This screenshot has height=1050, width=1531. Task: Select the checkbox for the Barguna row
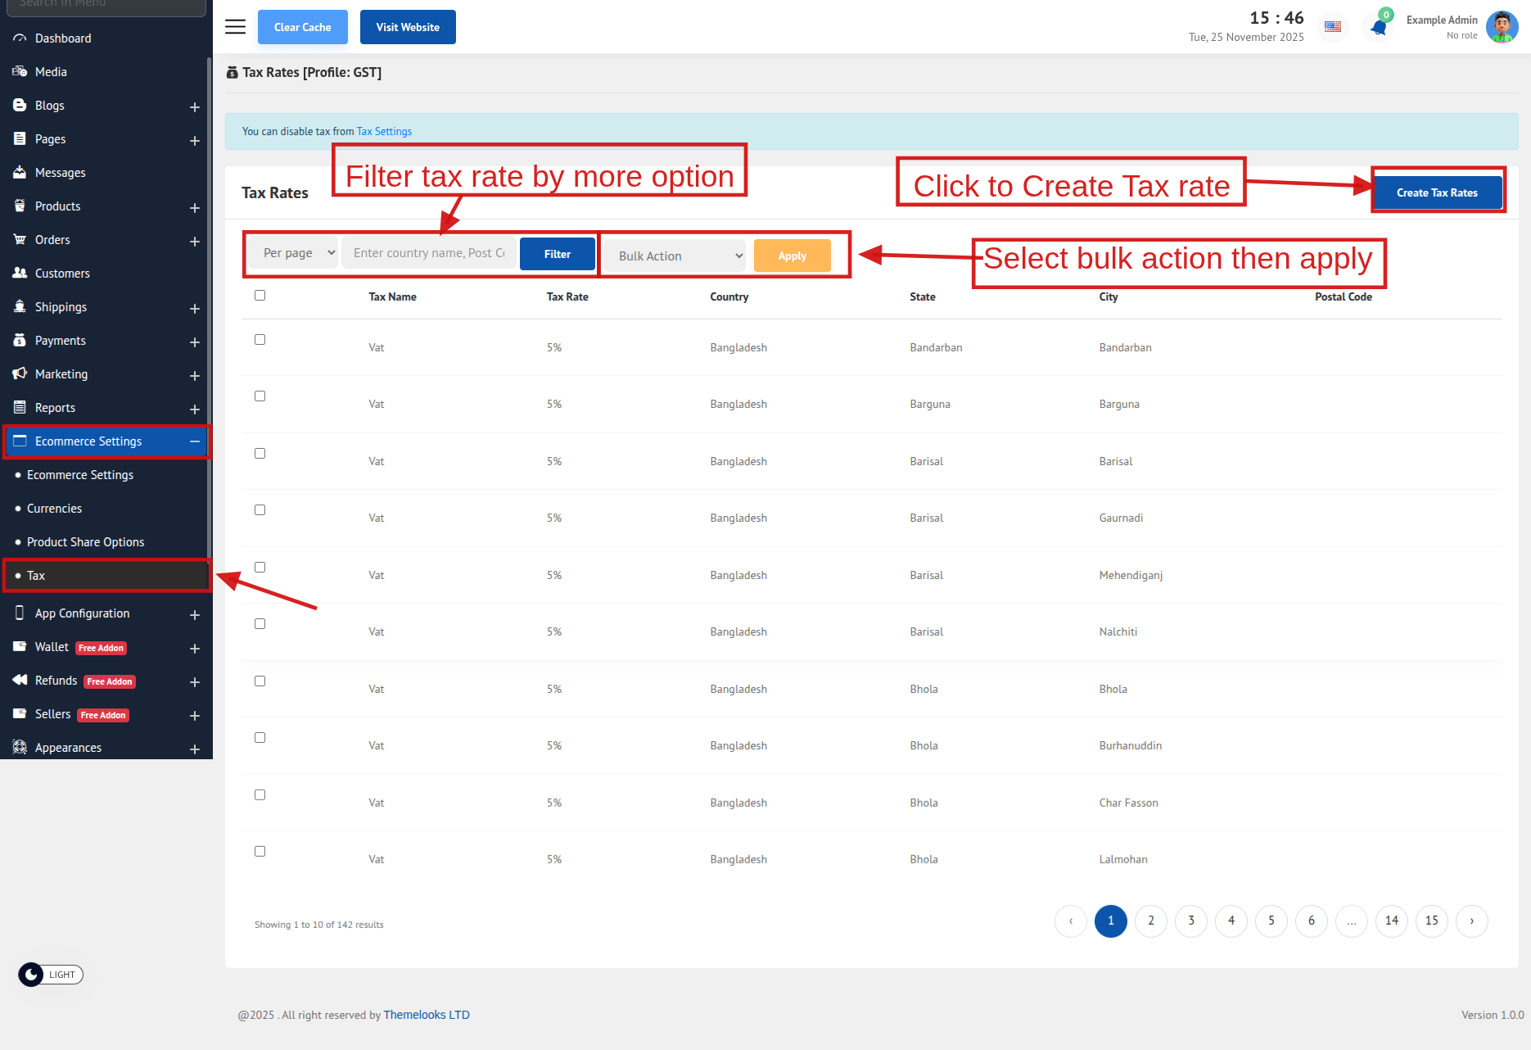[260, 396]
